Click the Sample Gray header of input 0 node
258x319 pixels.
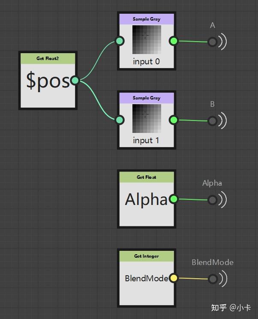coord(147,19)
